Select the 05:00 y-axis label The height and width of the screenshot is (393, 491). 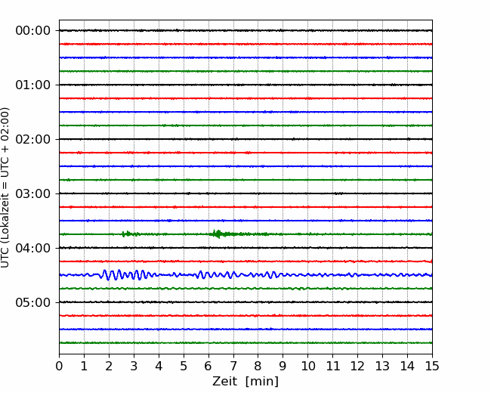point(33,302)
